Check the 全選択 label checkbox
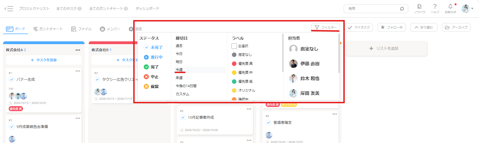The image size is (479, 143). (x=234, y=46)
